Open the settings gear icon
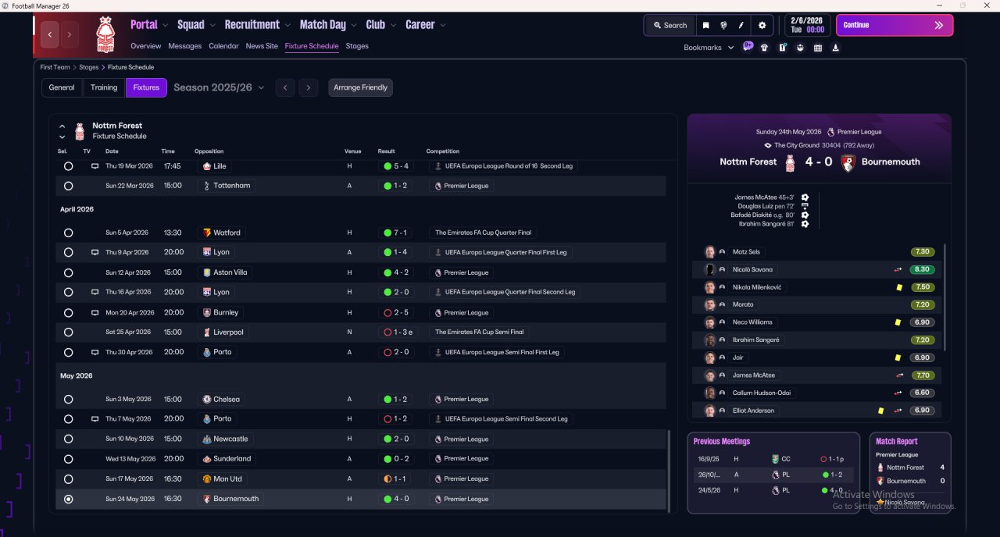Image resolution: width=1000 pixels, height=537 pixels. pos(762,25)
